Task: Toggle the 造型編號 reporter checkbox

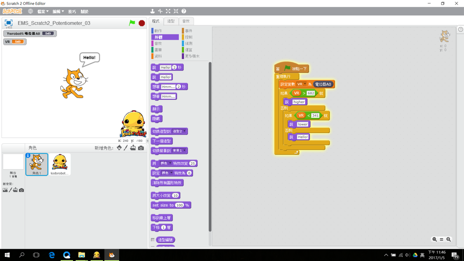Action: [x=153, y=240]
